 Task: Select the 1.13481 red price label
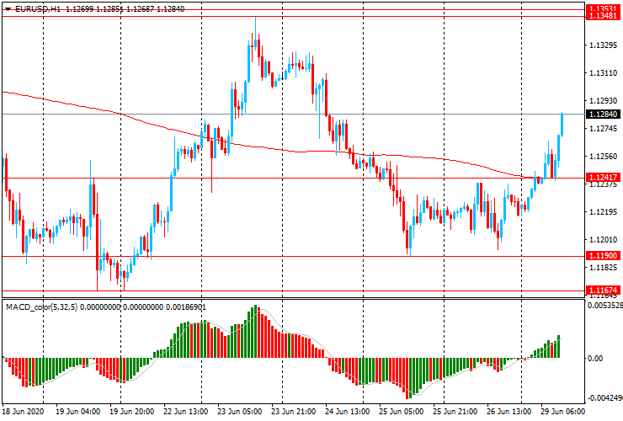click(603, 16)
